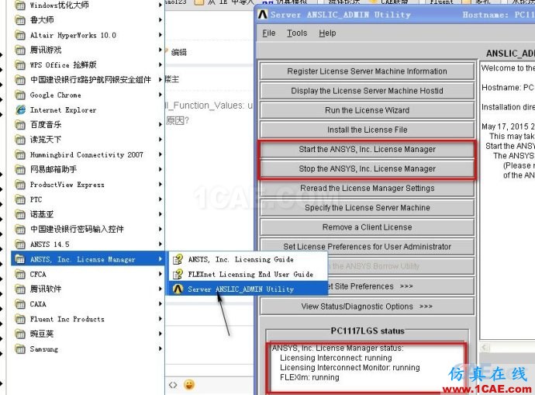Click the CFCA folder icon
535x395 pixels.
(20, 275)
